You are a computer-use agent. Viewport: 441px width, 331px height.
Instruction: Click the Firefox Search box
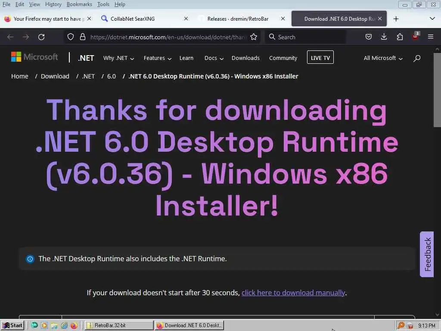point(305,37)
